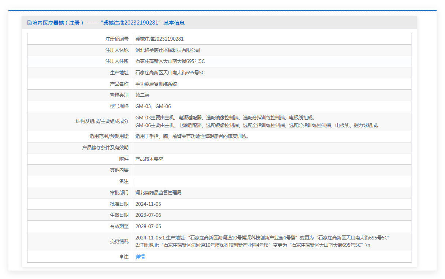Click the label 型号规格
The height and width of the screenshot is (279, 445).
coord(119,107)
